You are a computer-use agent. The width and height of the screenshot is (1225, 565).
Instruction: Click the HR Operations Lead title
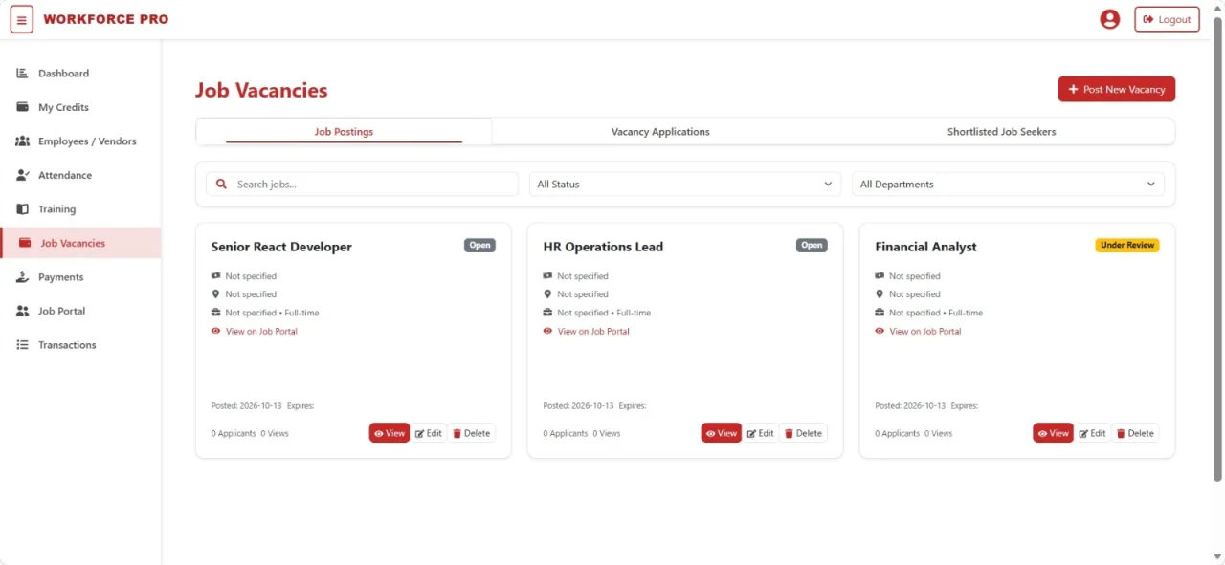tap(603, 247)
